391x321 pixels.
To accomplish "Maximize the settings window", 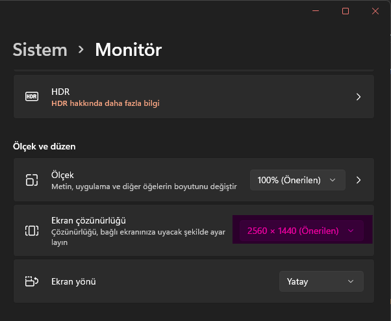I will click(346, 11).
